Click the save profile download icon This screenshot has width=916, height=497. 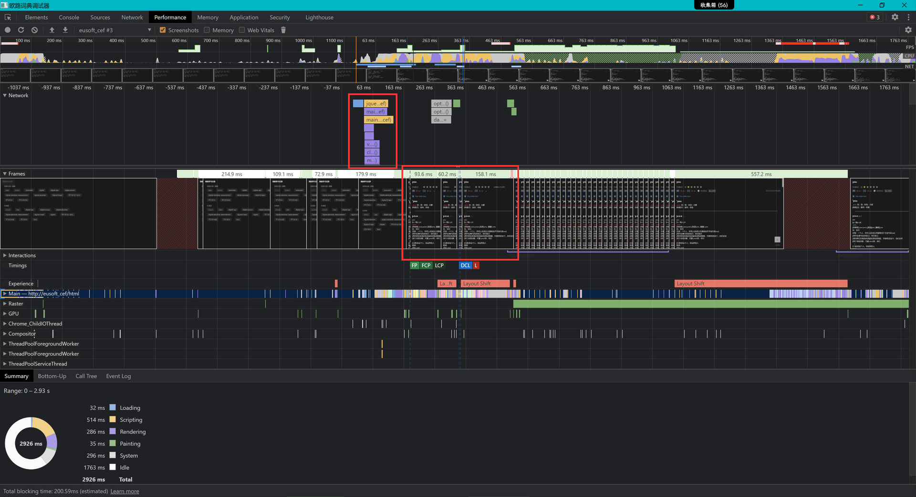pos(65,30)
